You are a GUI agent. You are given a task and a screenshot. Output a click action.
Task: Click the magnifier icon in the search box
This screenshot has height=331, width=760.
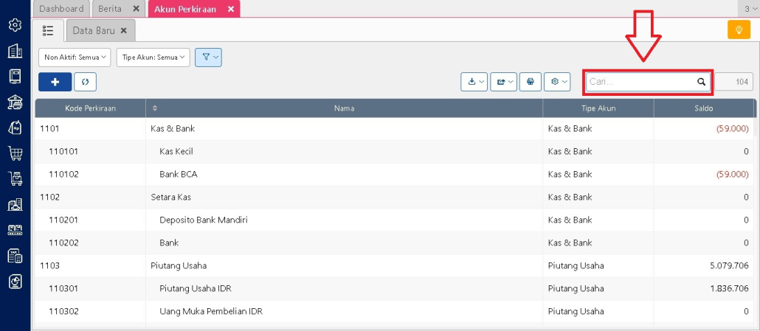pyautogui.click(x=701, y=83)
